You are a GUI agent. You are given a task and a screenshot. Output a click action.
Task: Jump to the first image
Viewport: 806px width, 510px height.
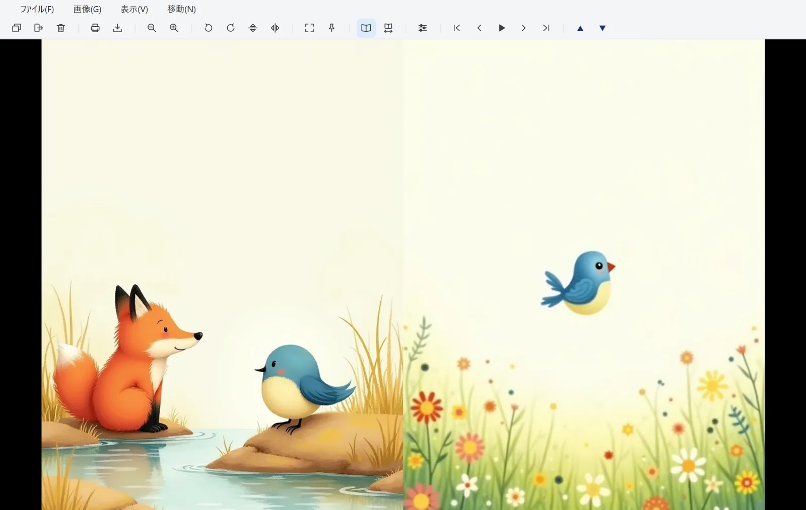click(x=457, y=28)
